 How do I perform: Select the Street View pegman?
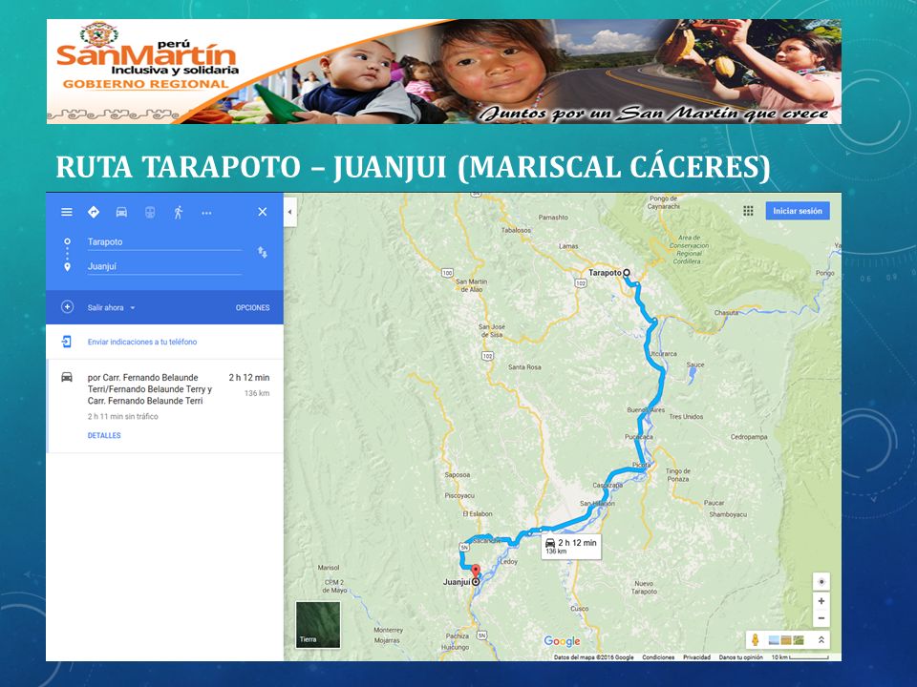click(x=755, y=639)
